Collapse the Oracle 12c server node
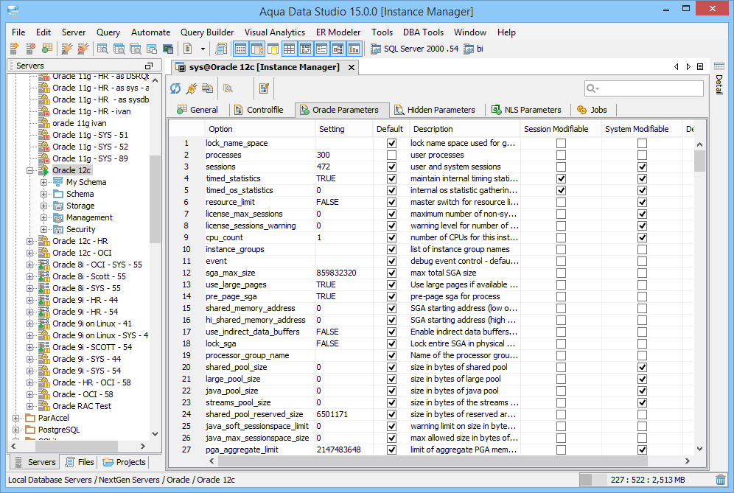This screenshot has width=734, height=493. pos(30,170)
